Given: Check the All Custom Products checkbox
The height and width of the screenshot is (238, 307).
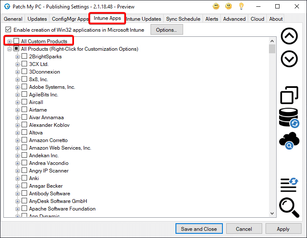Looking at the screenshot, I should click(16, 41).
